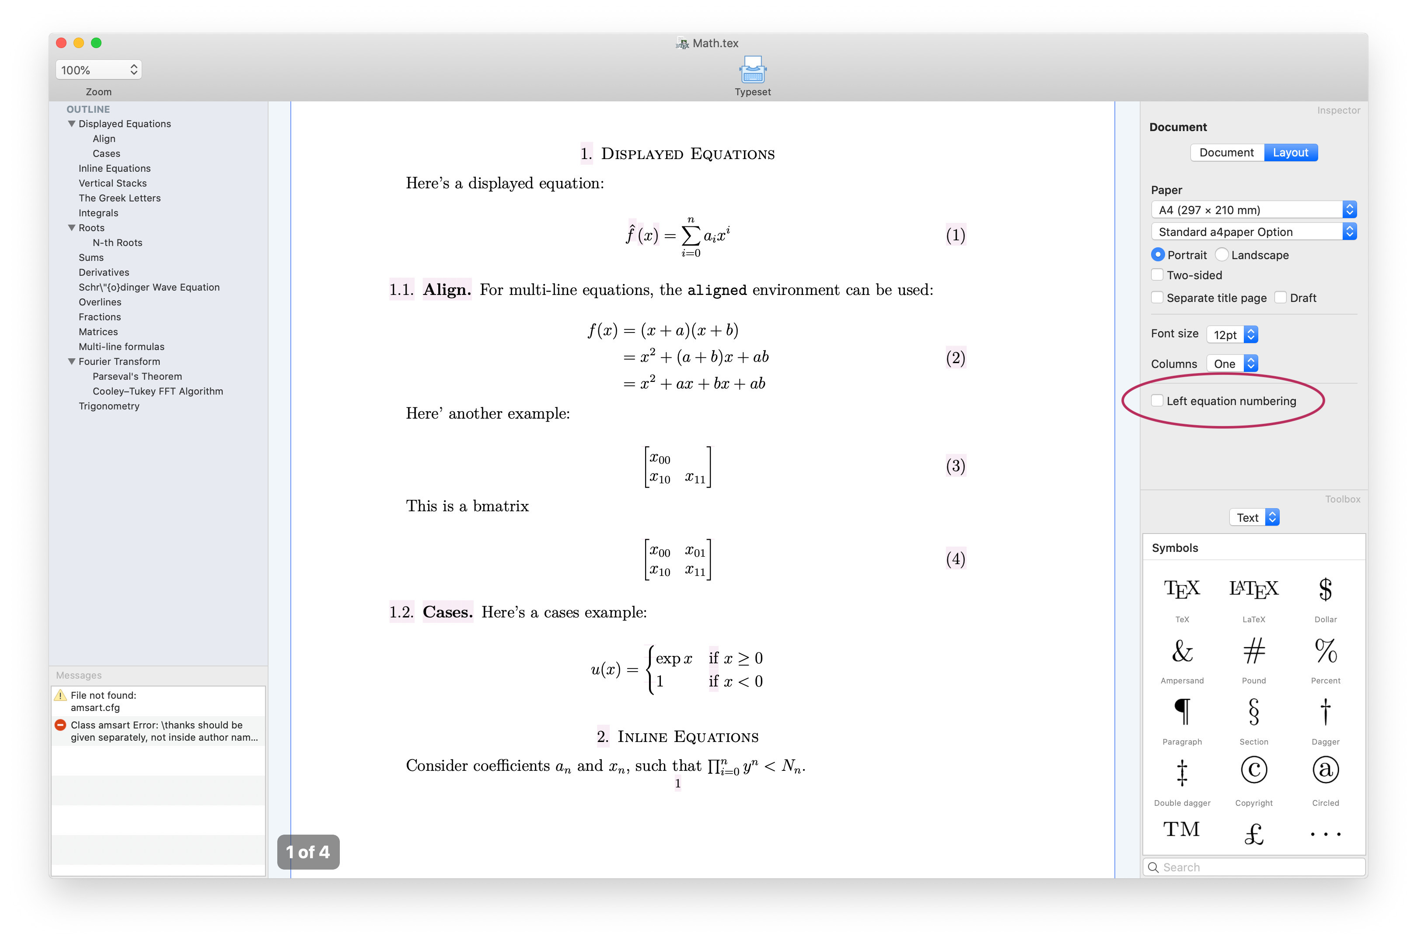
Task: Click the symbols Search field
Action: 1253,867
